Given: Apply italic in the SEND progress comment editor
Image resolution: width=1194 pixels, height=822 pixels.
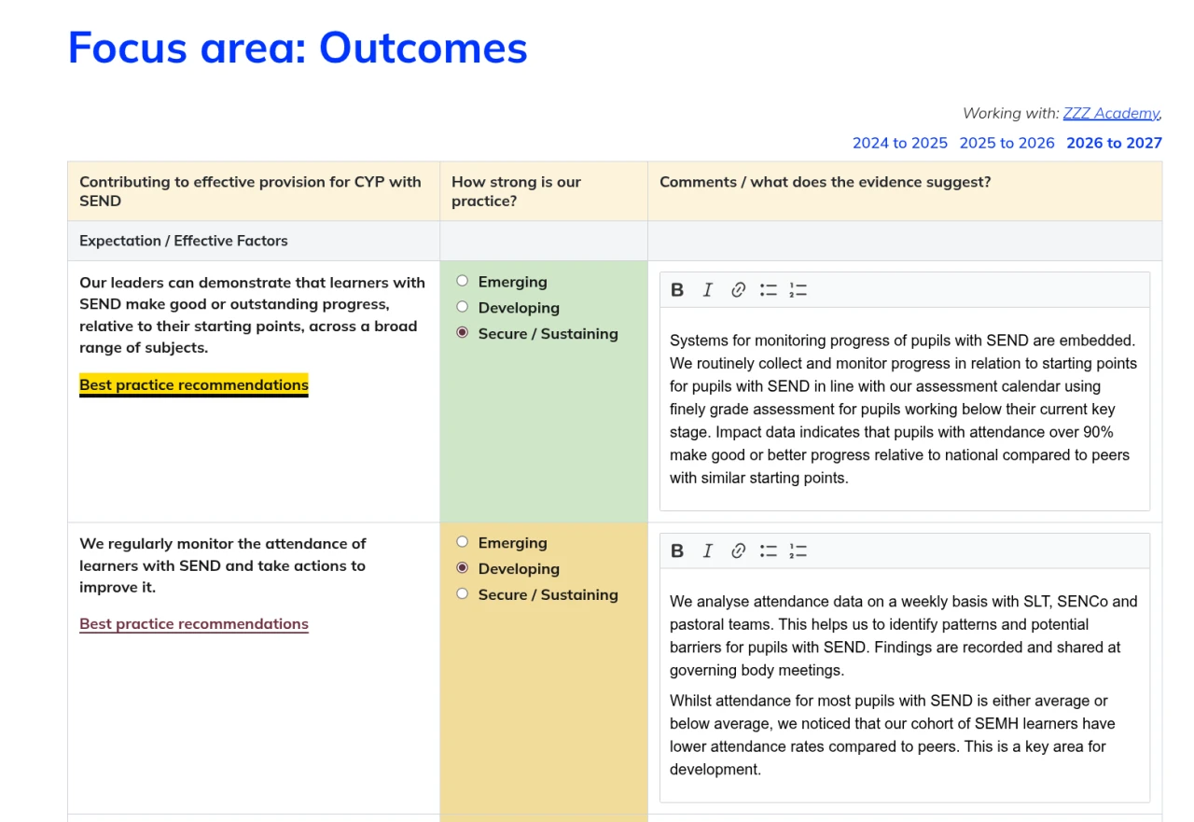Looking at the screenshot, I should tap(708, 290).
